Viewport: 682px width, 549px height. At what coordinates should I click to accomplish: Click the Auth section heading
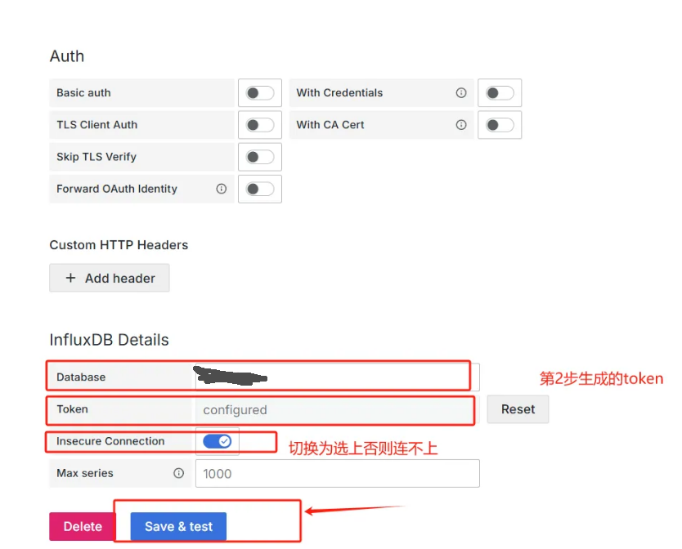click(x=66, y=56)
